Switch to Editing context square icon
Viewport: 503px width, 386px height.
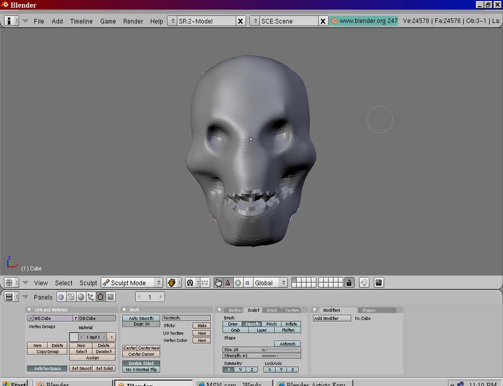[x=101, y=297]
